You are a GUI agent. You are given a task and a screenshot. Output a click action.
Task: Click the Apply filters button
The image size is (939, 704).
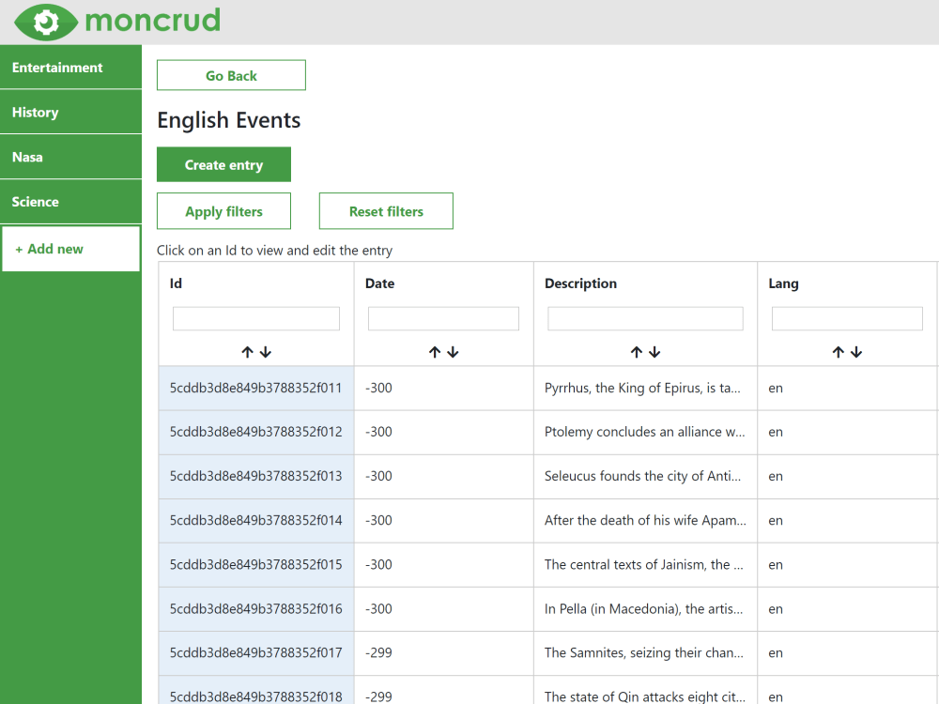pyautogui.click(x=224, y=211)
